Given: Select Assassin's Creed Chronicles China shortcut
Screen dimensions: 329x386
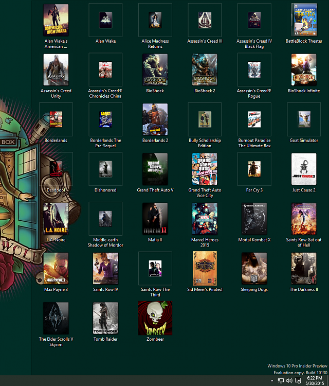Looking at the screenshot, I should [105, 69].
